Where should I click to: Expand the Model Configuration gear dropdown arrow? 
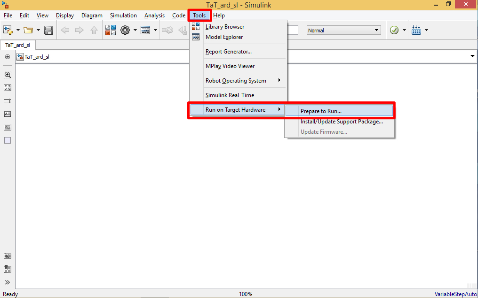click(x=135, y=30)
